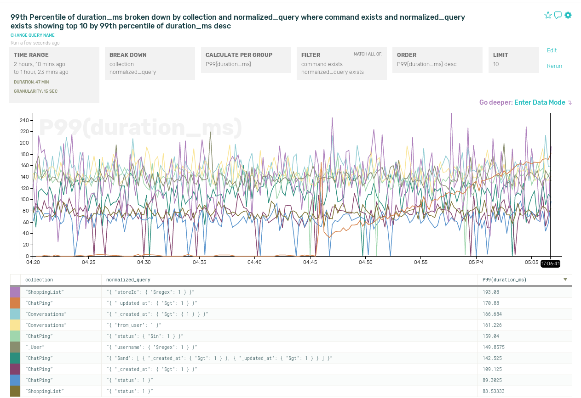Sort by the collection column header
This screenshot has width=581, height=398.
point(39,280)
